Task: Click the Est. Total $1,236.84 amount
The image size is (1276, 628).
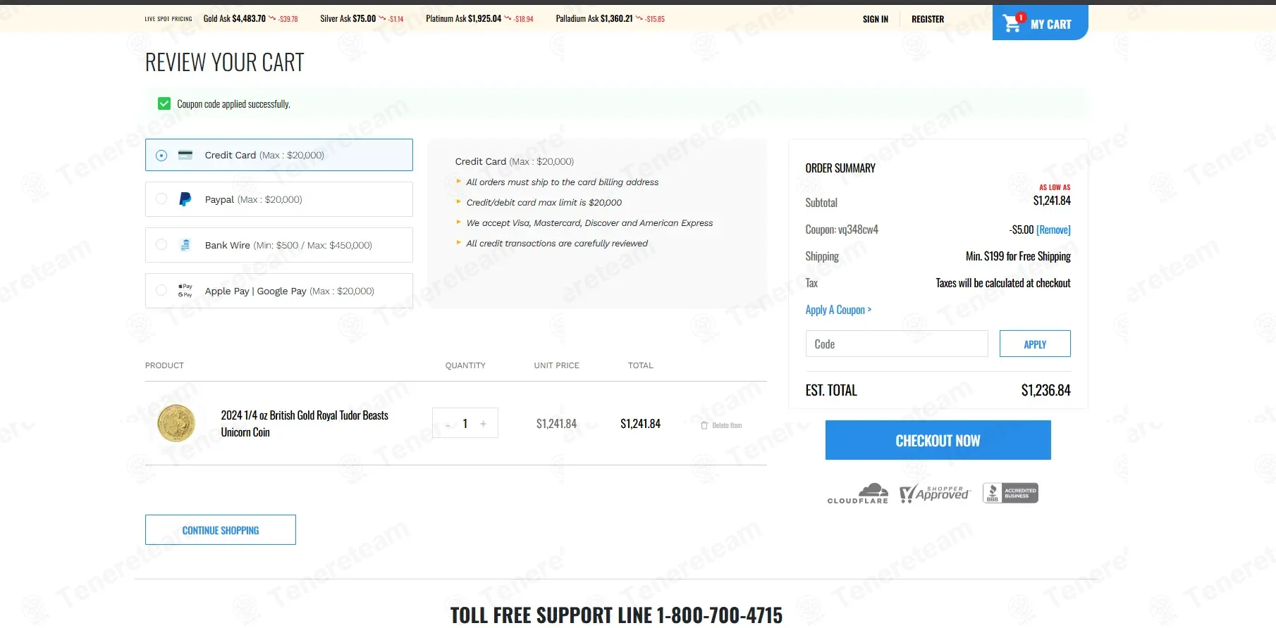Action: (x=1046, y=390)
